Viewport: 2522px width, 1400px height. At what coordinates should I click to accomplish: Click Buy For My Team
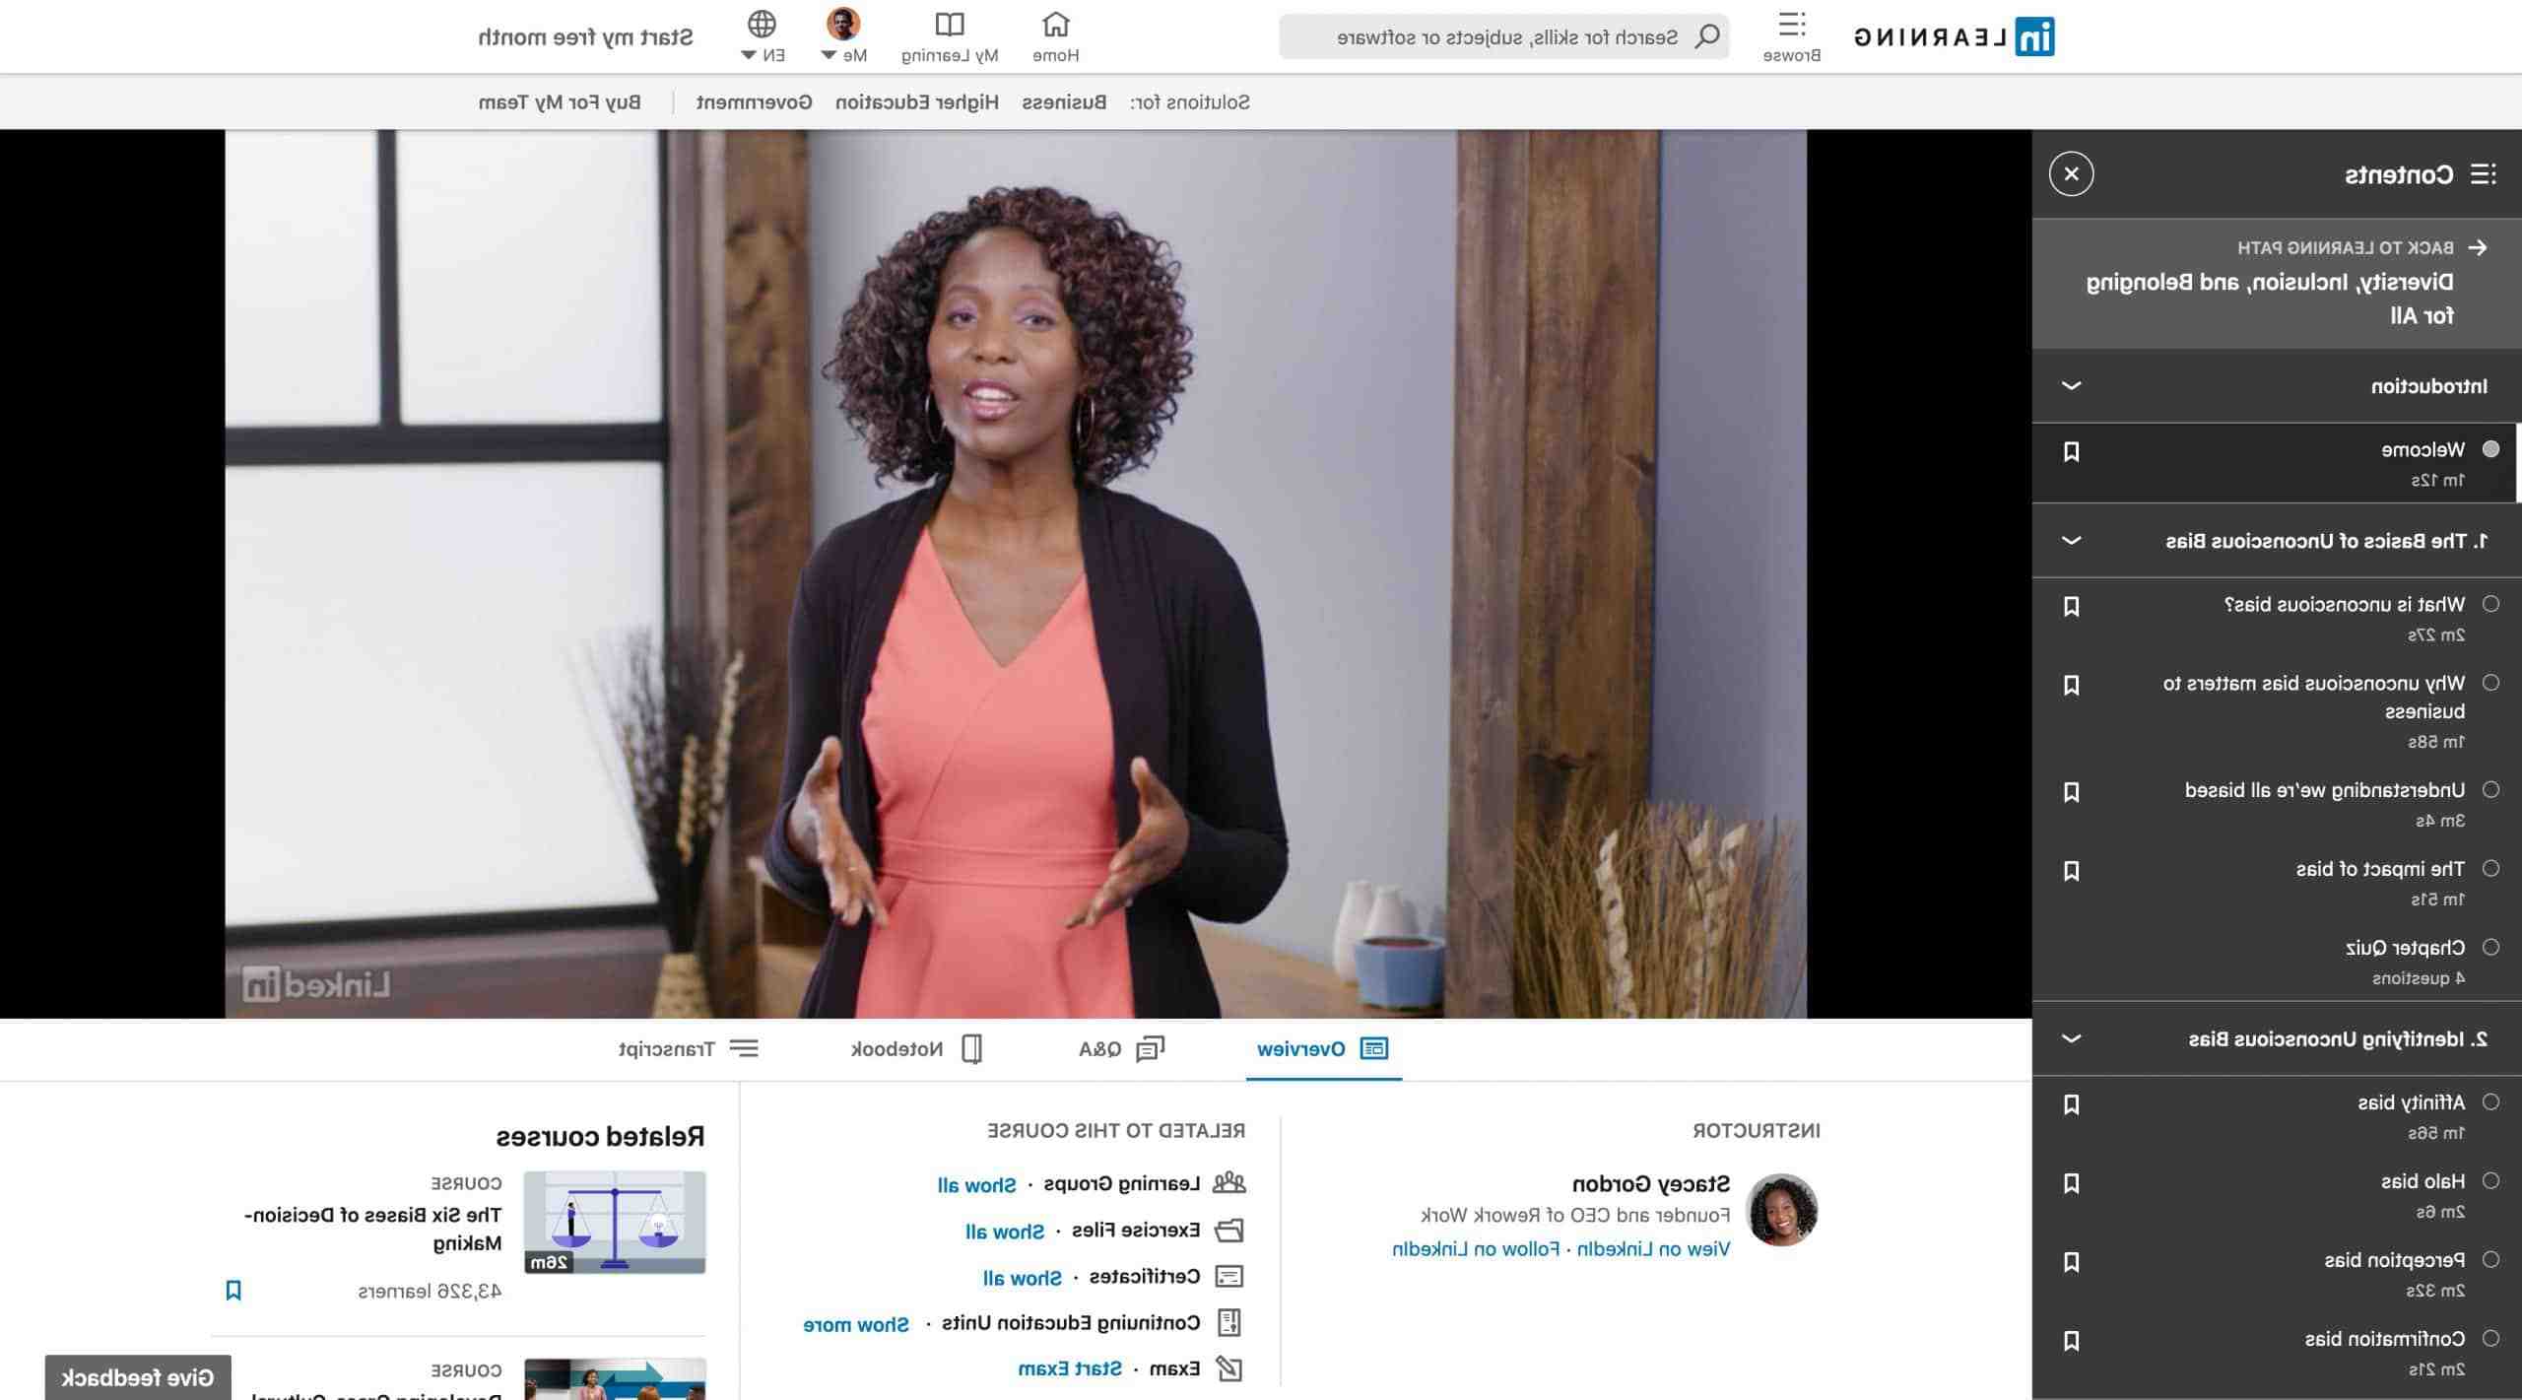560,102
